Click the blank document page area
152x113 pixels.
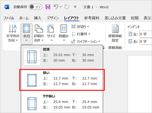pyautogui.click(x=140, y=84)
